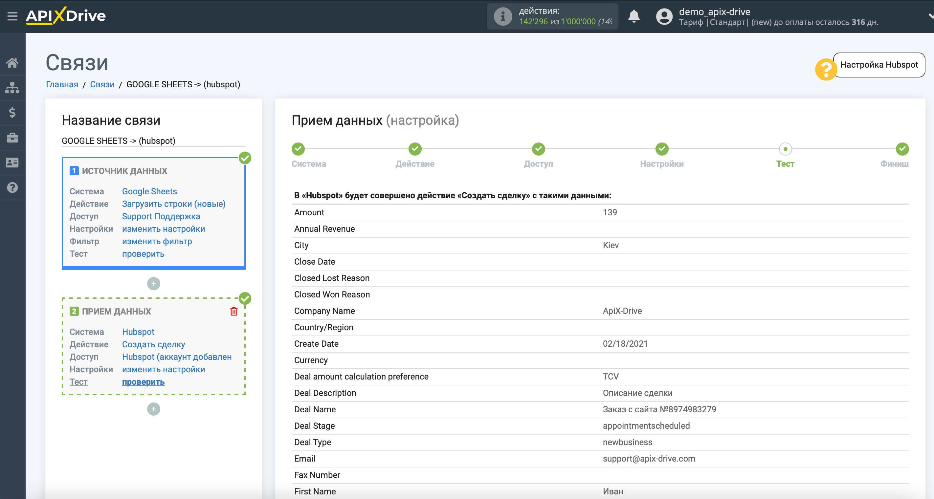Select the Company Name value ApiX-Drive
Viewport: 934px width, 499px height.
[622, 311]
